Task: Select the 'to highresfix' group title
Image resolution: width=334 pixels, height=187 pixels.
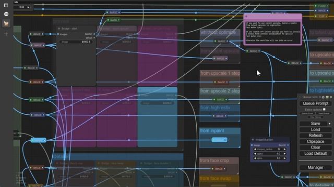Action: click(x=321, y=90)
